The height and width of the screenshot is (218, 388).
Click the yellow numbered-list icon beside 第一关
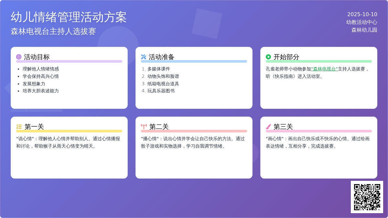point(19,127)
